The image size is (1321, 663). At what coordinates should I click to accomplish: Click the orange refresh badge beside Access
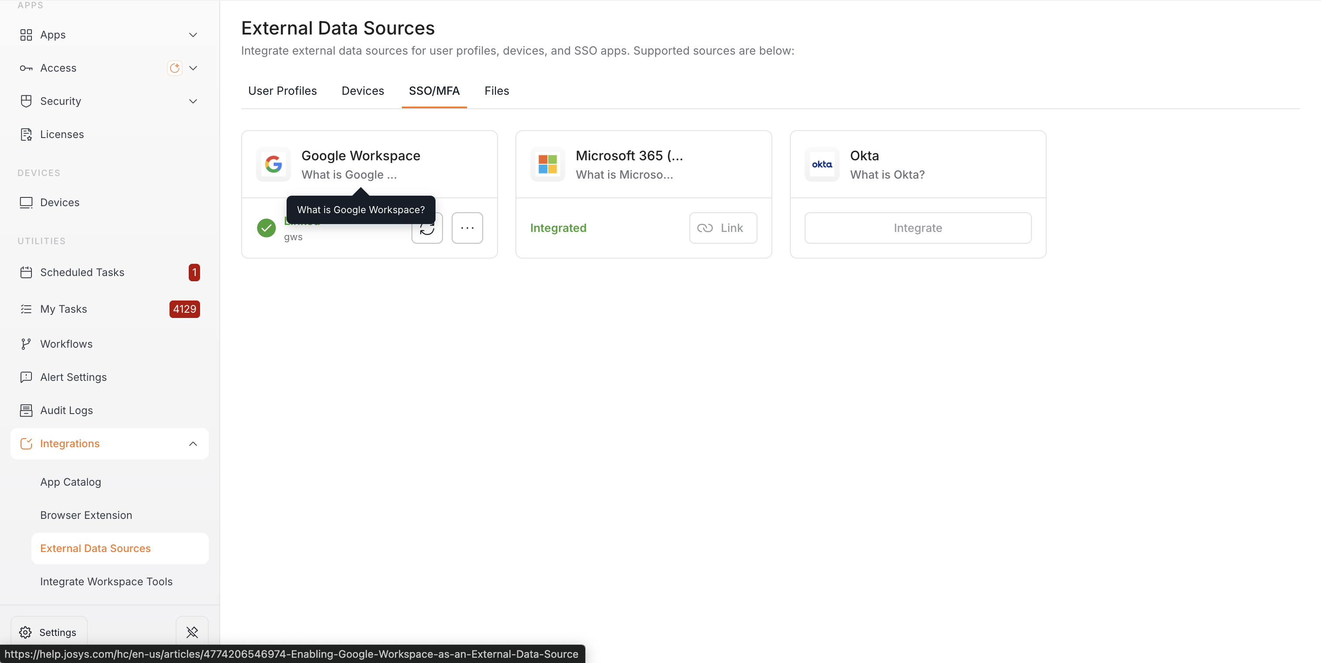coord(174,68)
